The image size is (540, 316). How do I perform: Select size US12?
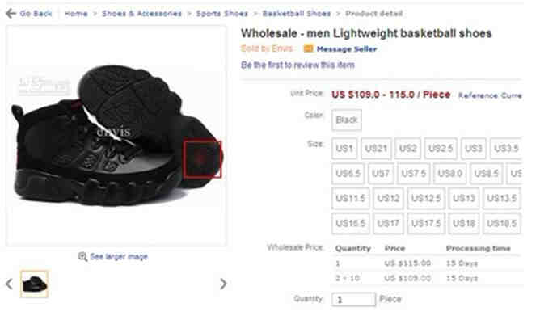pos(388,199)
